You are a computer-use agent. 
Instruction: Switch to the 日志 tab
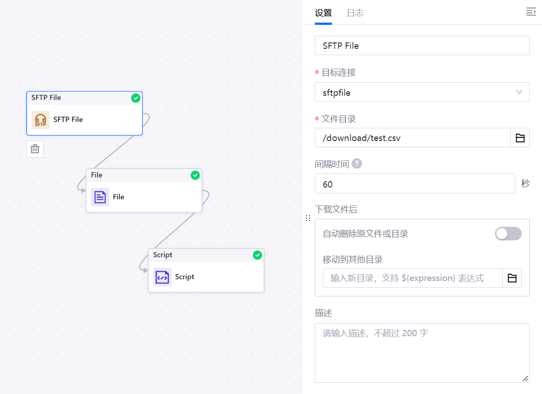pyautogui.click(x=355, y=13)
